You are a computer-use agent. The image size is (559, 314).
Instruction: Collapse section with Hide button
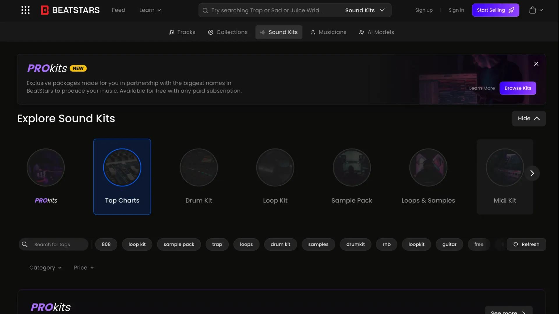tap(529, 119)
